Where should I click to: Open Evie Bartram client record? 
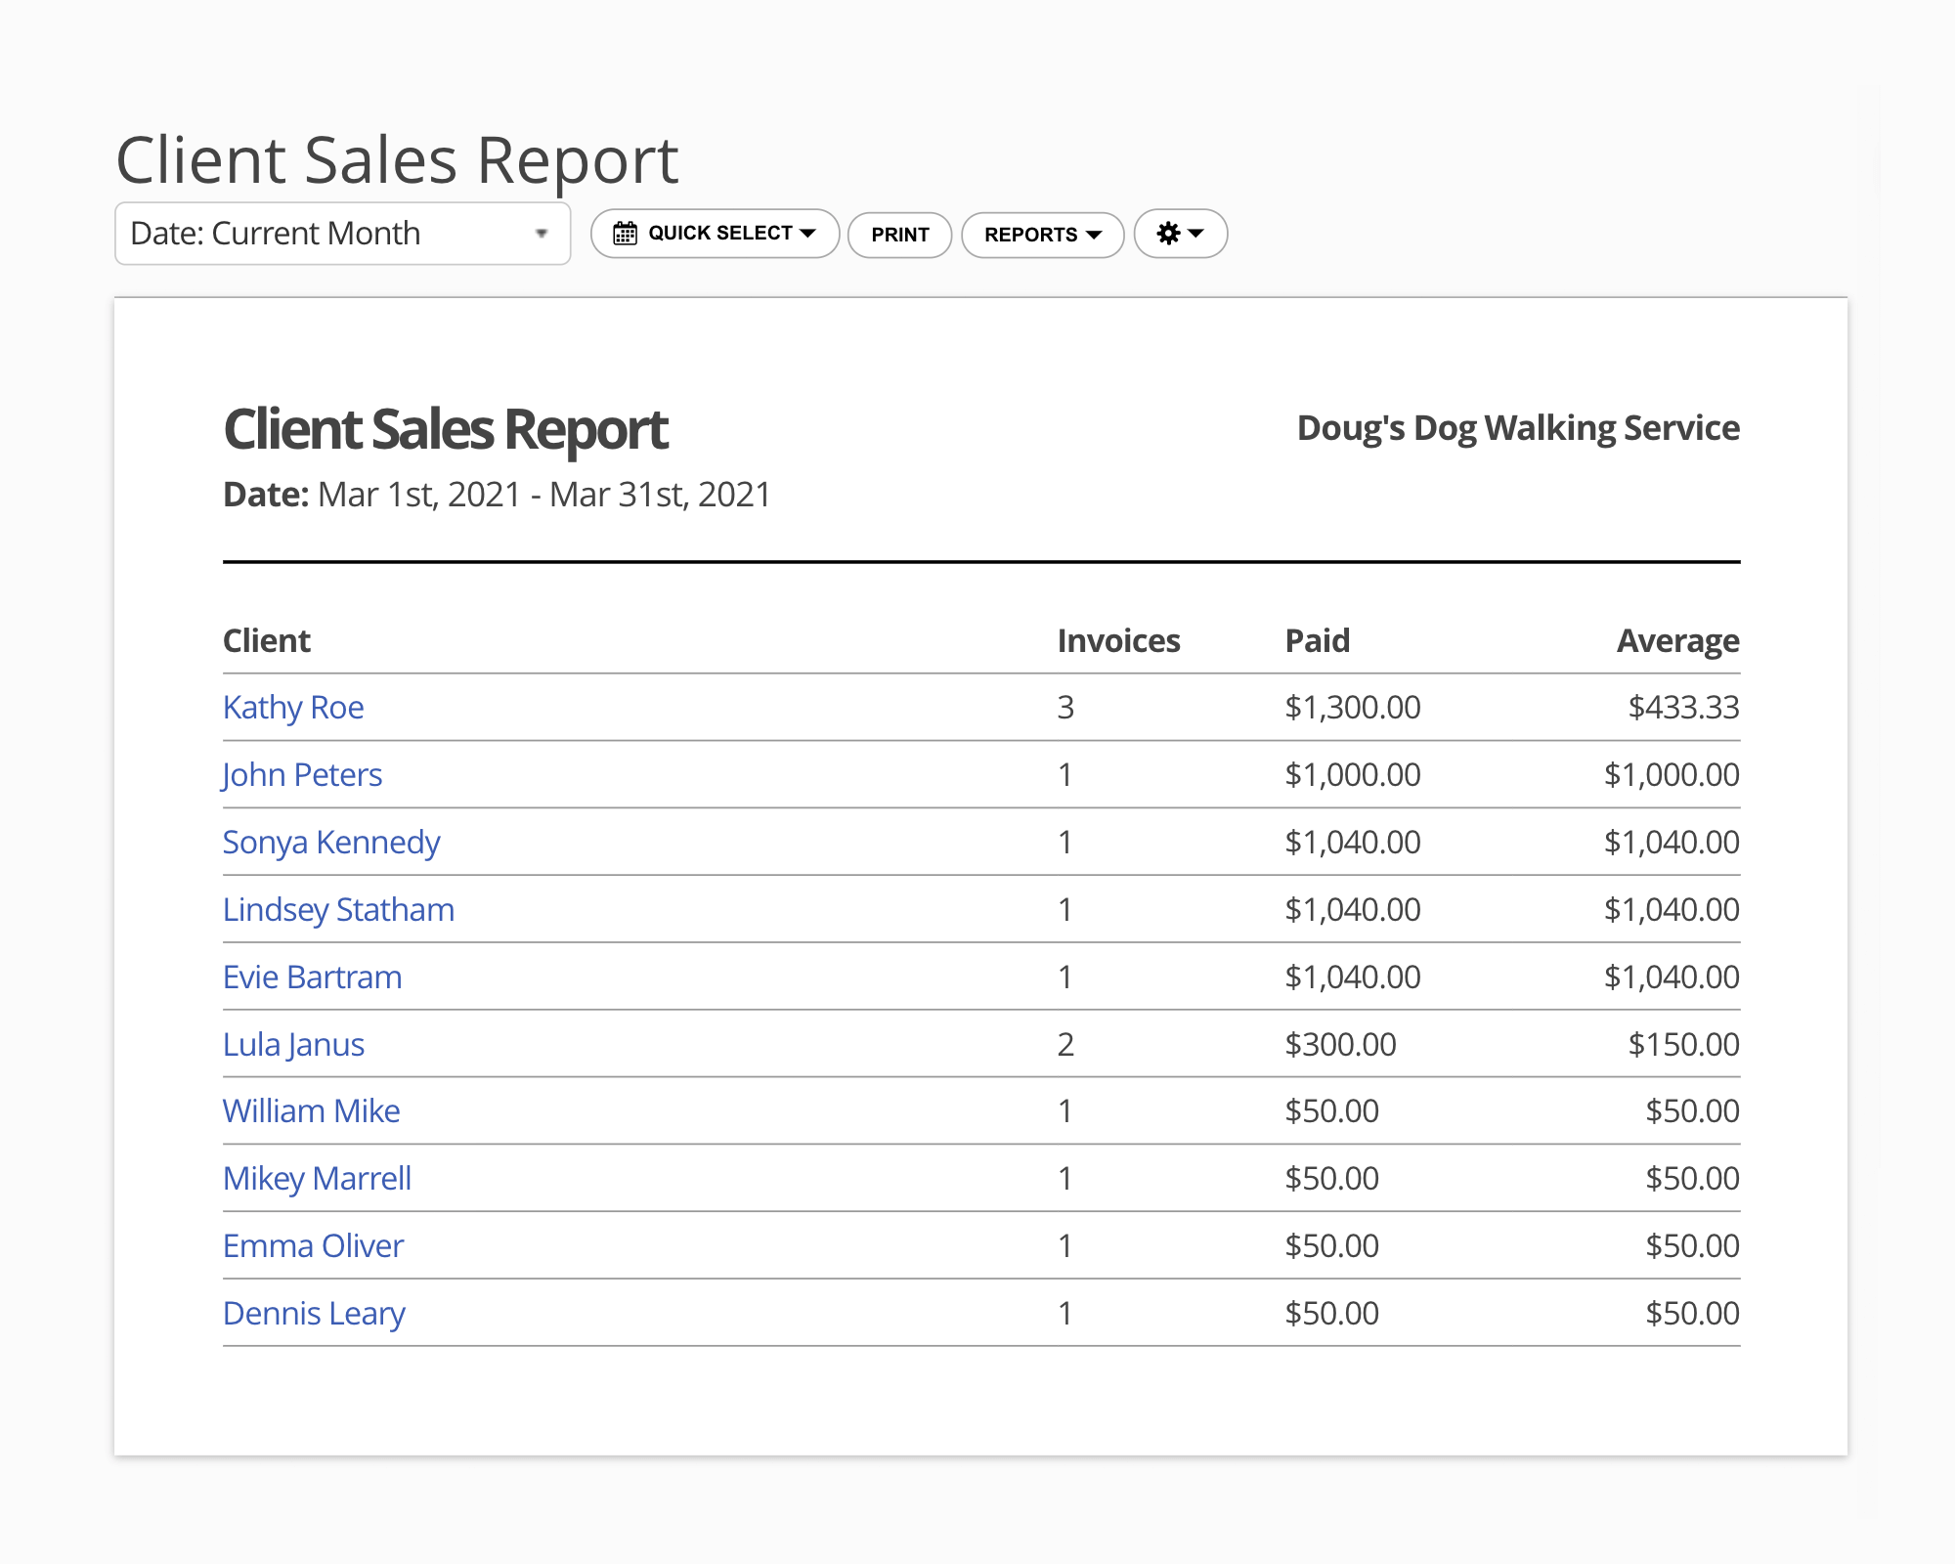(x=312, y=977)
